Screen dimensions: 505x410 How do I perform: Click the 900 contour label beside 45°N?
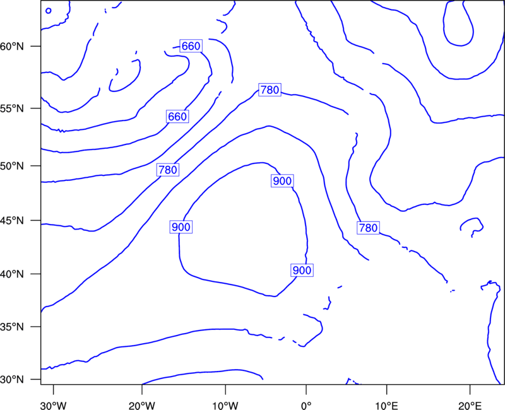[181, 227]
